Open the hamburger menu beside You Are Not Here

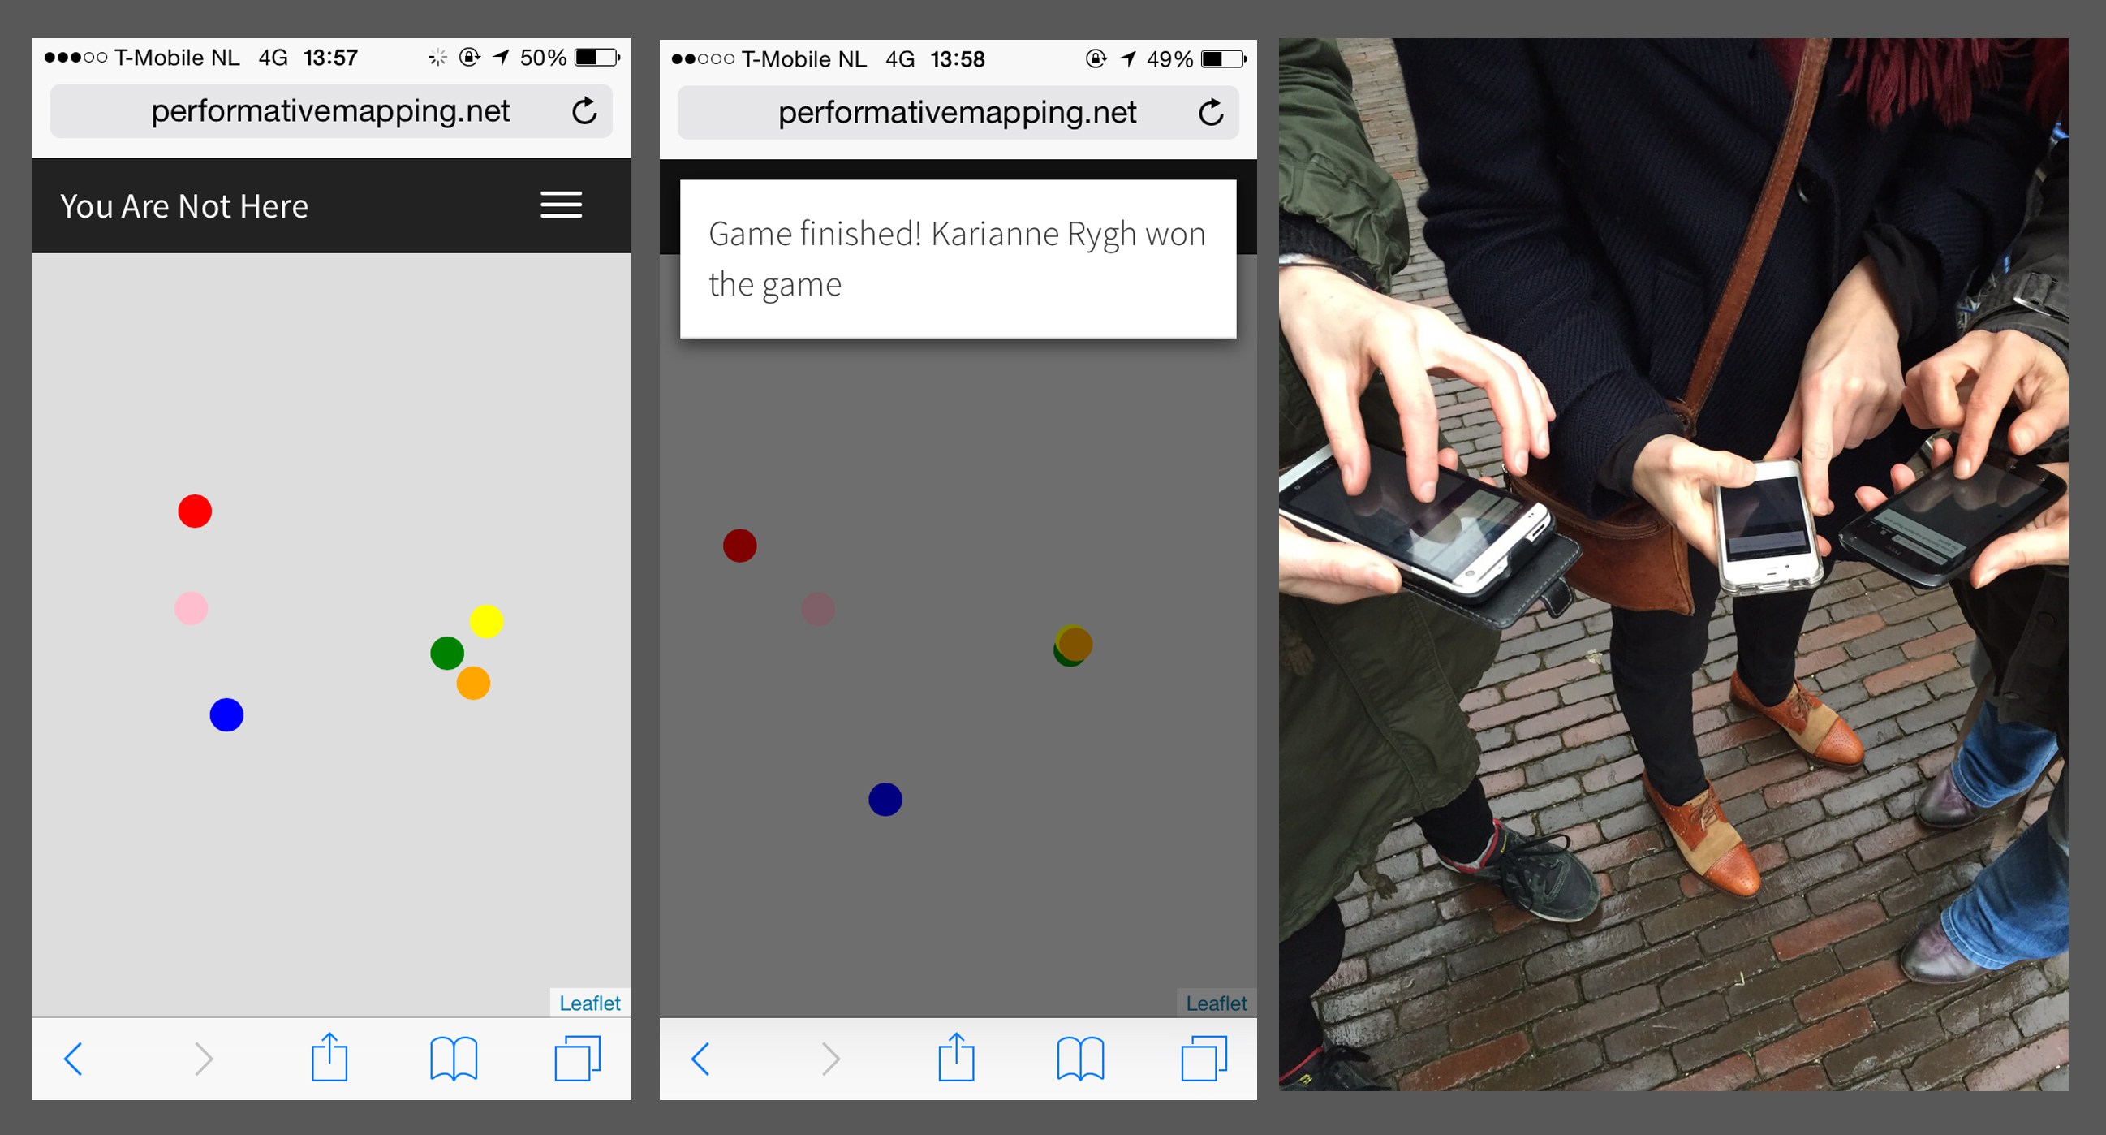(x=561, y=205)
